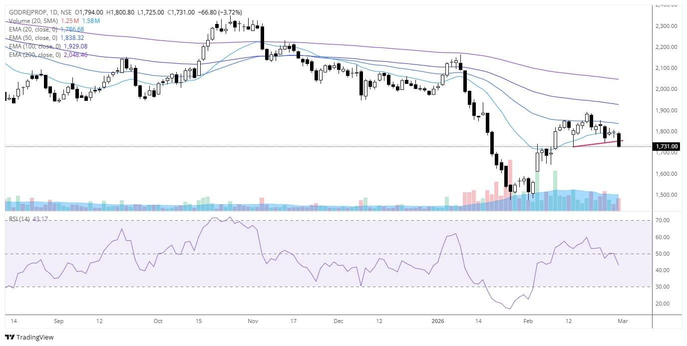This screenshot has width=687, height=346.
Task: Click the RSI value 43.17
Action: click(x=39, y=220)
